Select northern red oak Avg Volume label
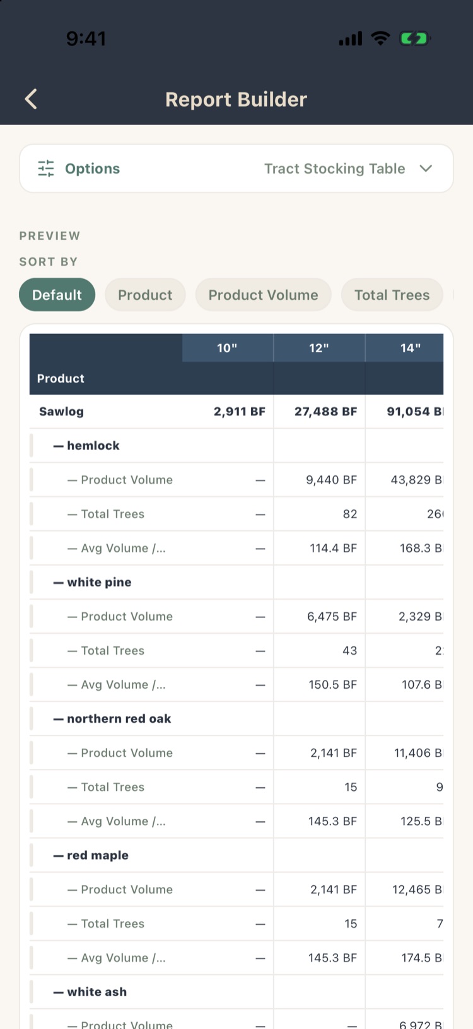Viewport: 473px width, 1029px height. 116,821
